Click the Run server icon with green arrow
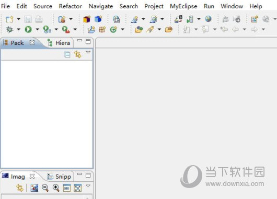Image resolution: width=277 pixels, height=199 pixels. pos(190,19)
